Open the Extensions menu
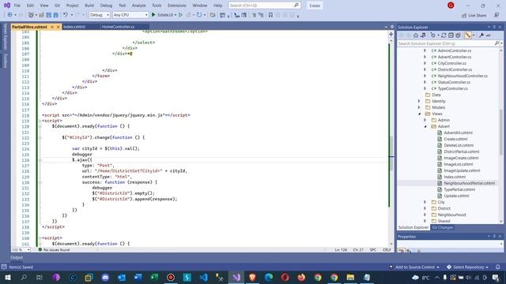 click(x=177, y=6)
